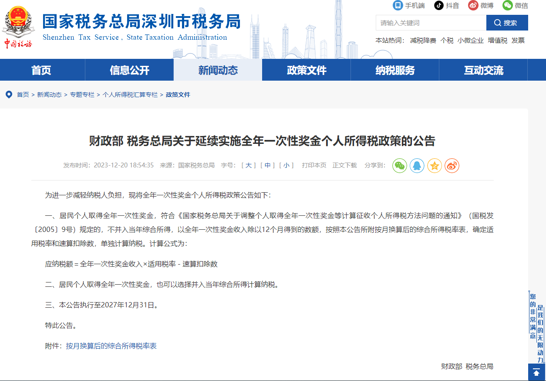
Task: Set font size to 大
Action: 248,165
